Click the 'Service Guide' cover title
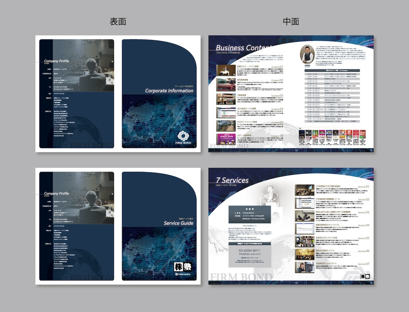The height and width of the screenshot is (312, 409). [x=178, y=223]
